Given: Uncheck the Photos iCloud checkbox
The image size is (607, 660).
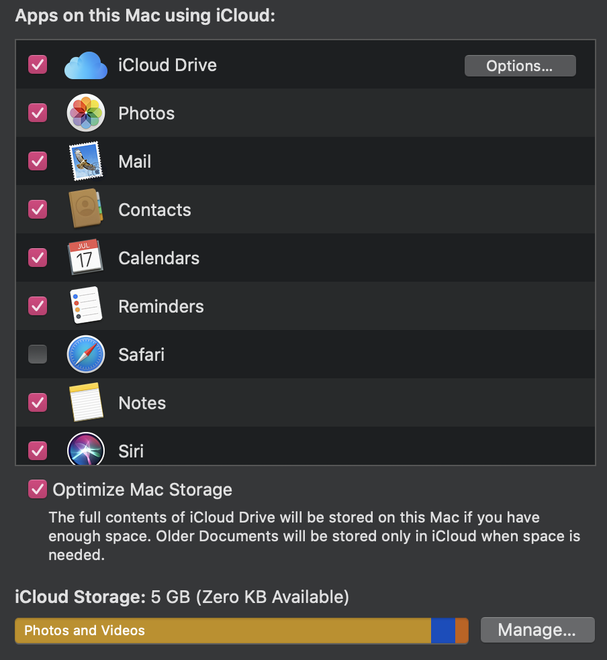Looking at the screenshot, I should click(38, 113).
